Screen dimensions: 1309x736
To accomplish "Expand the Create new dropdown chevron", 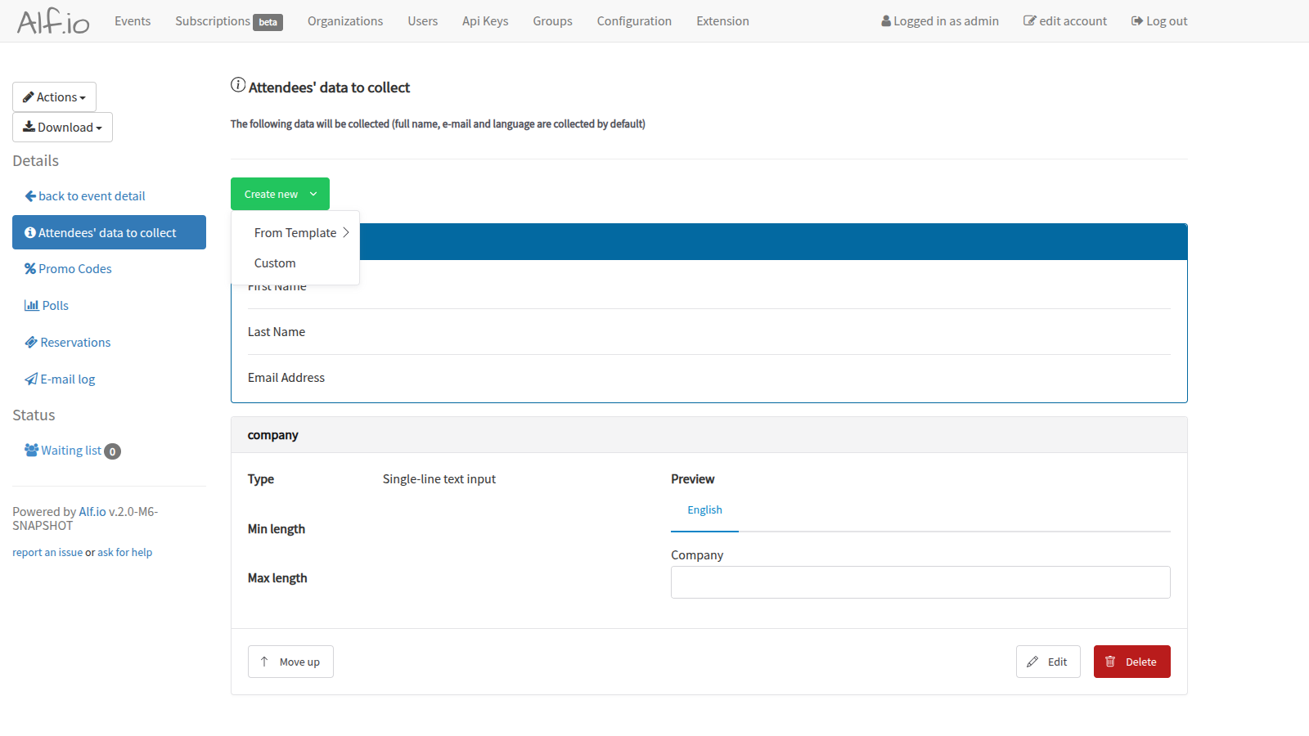I will point(313,194).
